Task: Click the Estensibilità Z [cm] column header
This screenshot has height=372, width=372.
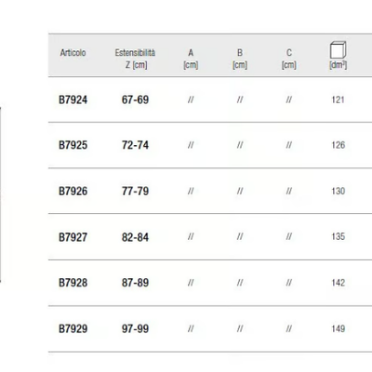Action: tap(135, 59)
